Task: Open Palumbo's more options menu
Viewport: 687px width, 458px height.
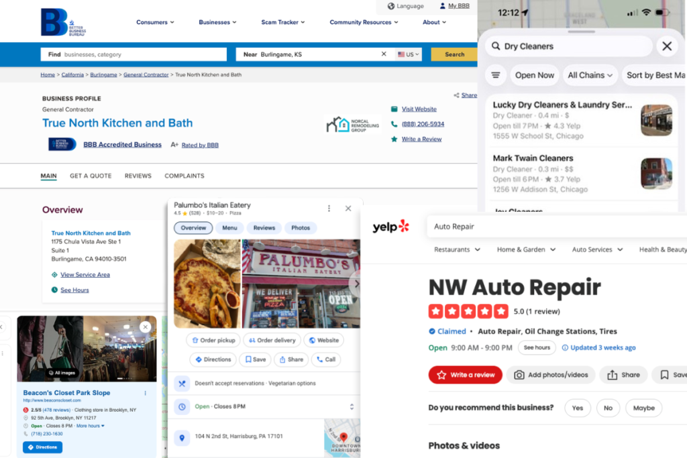Action: (x=329, y=209)
